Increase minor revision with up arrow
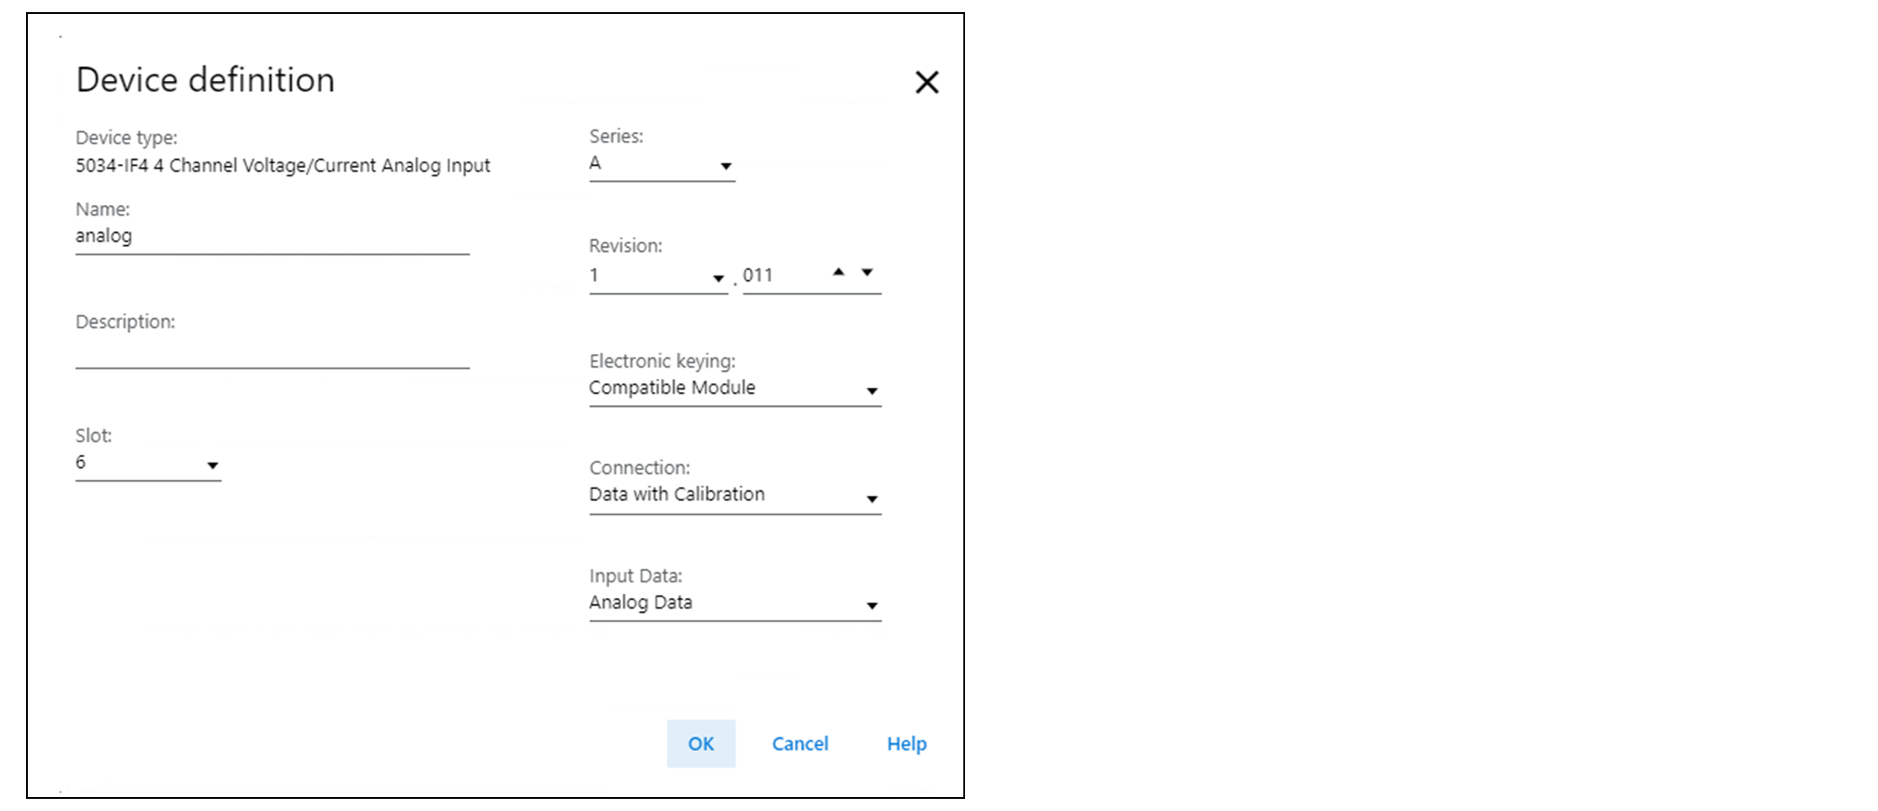The image size is (1878, 811). [x=838, y=272]
